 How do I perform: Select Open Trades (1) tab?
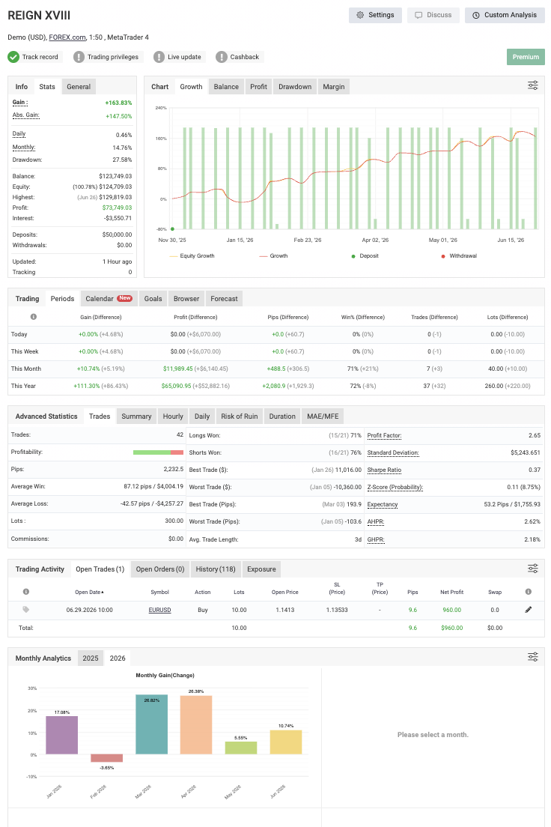pos(100,569)
